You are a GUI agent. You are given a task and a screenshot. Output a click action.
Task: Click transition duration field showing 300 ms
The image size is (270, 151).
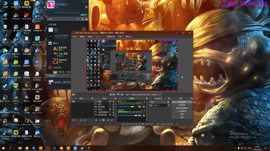pyautogui.click(x=160, y=105)
